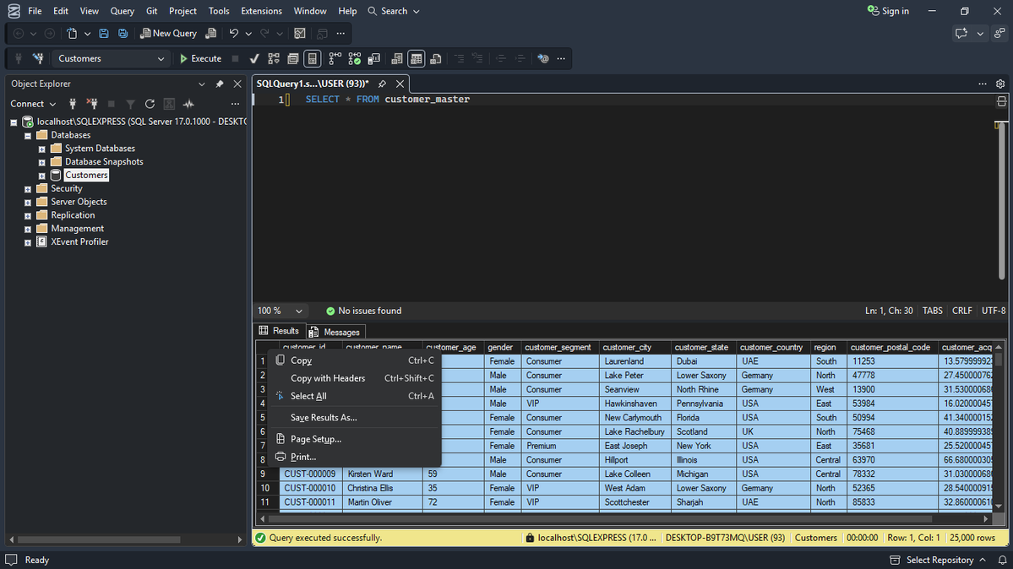Choose Print... from context menu

(x=354, y=457)
